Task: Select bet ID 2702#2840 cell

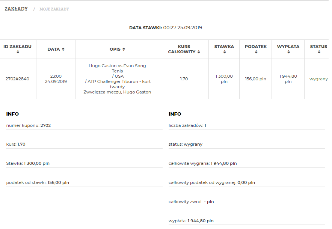Action: click(x=17, y=79)
